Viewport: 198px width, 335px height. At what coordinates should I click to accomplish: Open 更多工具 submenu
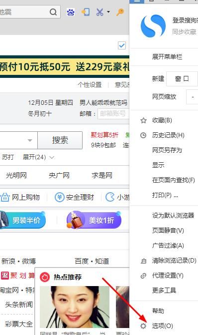164,291
